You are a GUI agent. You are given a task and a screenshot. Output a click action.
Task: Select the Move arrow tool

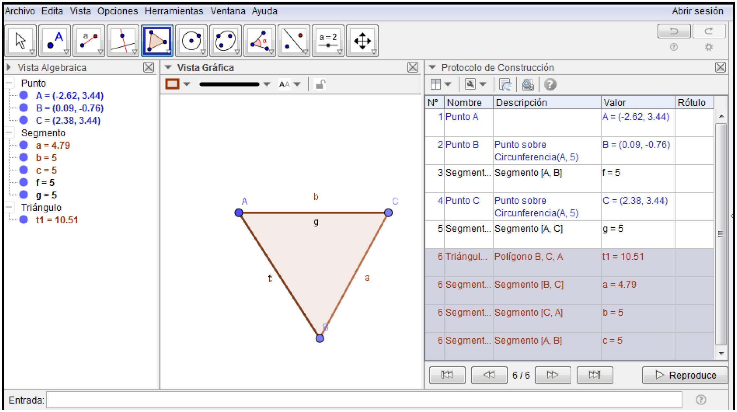tap(20, 41)
